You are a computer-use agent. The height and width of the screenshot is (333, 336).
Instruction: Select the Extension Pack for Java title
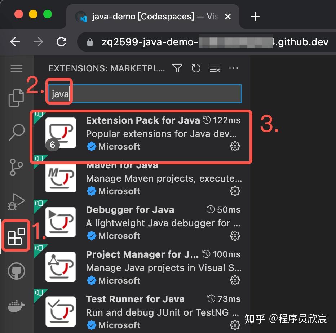coord(143,120)
